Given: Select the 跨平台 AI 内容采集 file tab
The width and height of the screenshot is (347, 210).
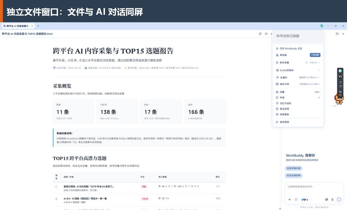Looking at the screenshot, I should click(x=18, y=26).
